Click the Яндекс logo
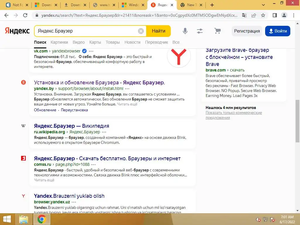This screenshot has width=300, height=225. pyautogui.click(x=17, y=31)
